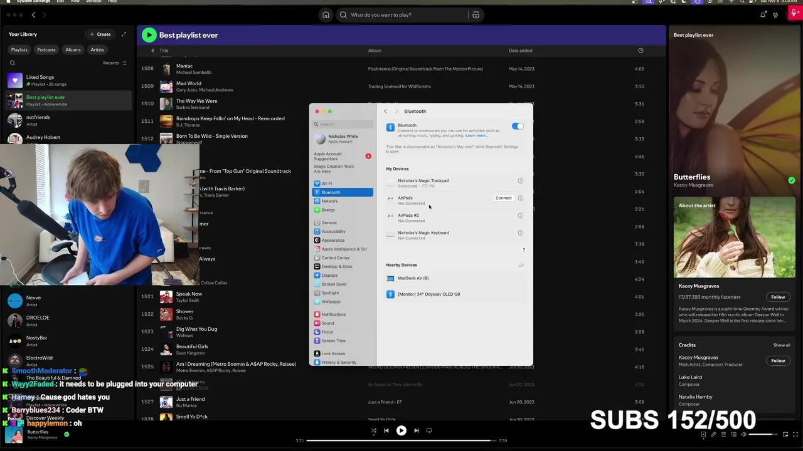Screen dimensions: 803x451
Task: Open info icon for AirPods #2
Action: tap(520, 215)
